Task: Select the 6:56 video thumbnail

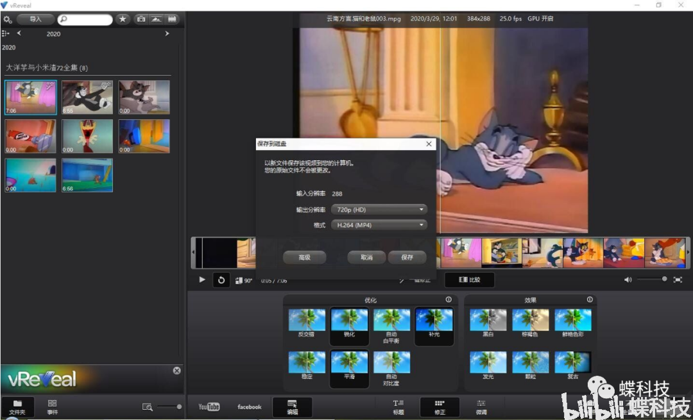Action: click(87, 175)
